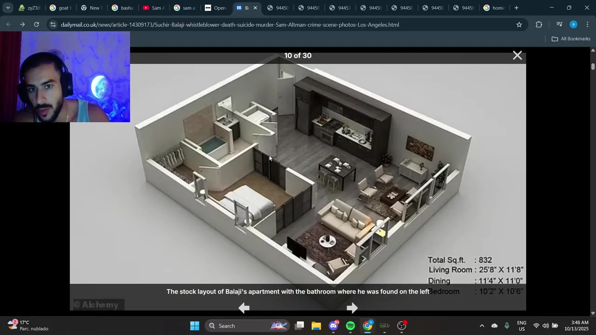Switch to the 'homic' Google tab
Viewport: 596px width, 335px height.
point(494,8)
